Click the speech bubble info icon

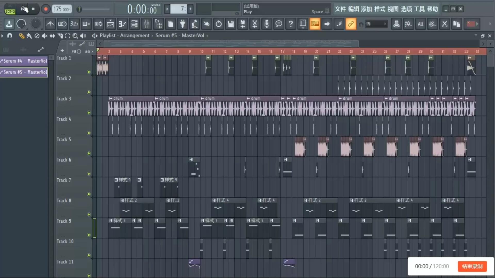coord(279,24)
